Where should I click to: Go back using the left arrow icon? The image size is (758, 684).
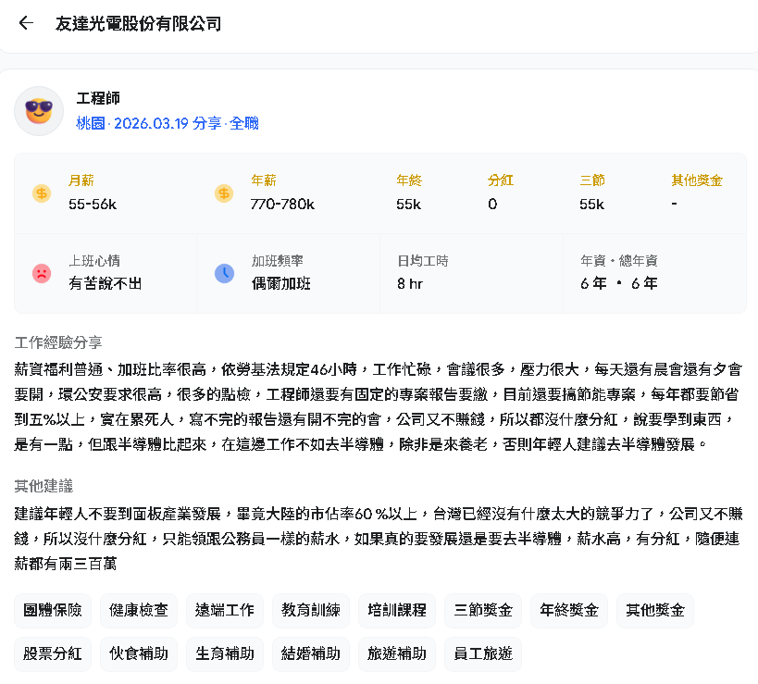point(26,23)
